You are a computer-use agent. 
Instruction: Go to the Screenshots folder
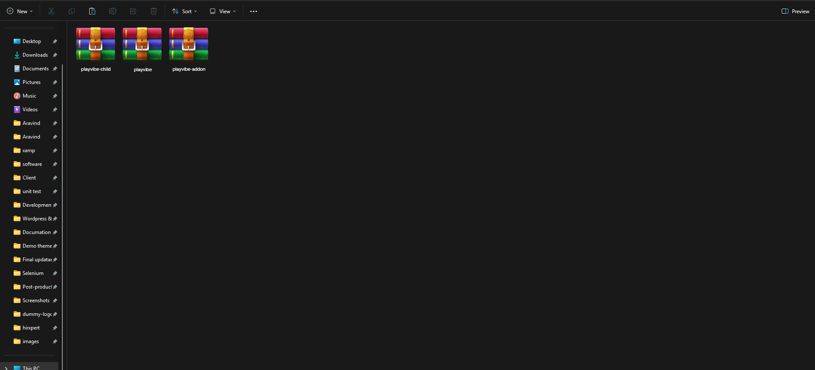[x=36, y=301]
